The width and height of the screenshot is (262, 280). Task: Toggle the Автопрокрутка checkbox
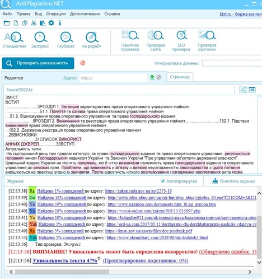point(162,181)
